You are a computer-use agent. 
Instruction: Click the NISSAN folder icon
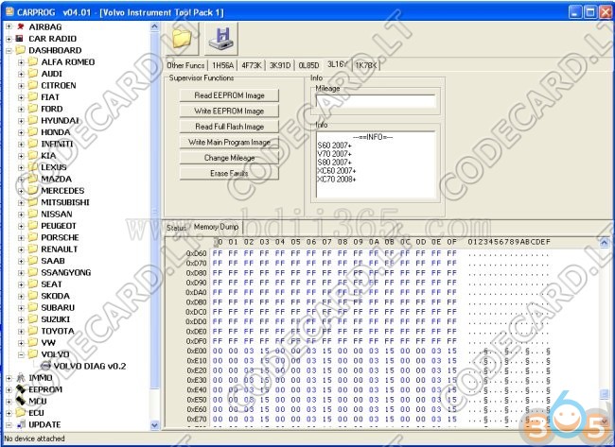click(33, 214)
